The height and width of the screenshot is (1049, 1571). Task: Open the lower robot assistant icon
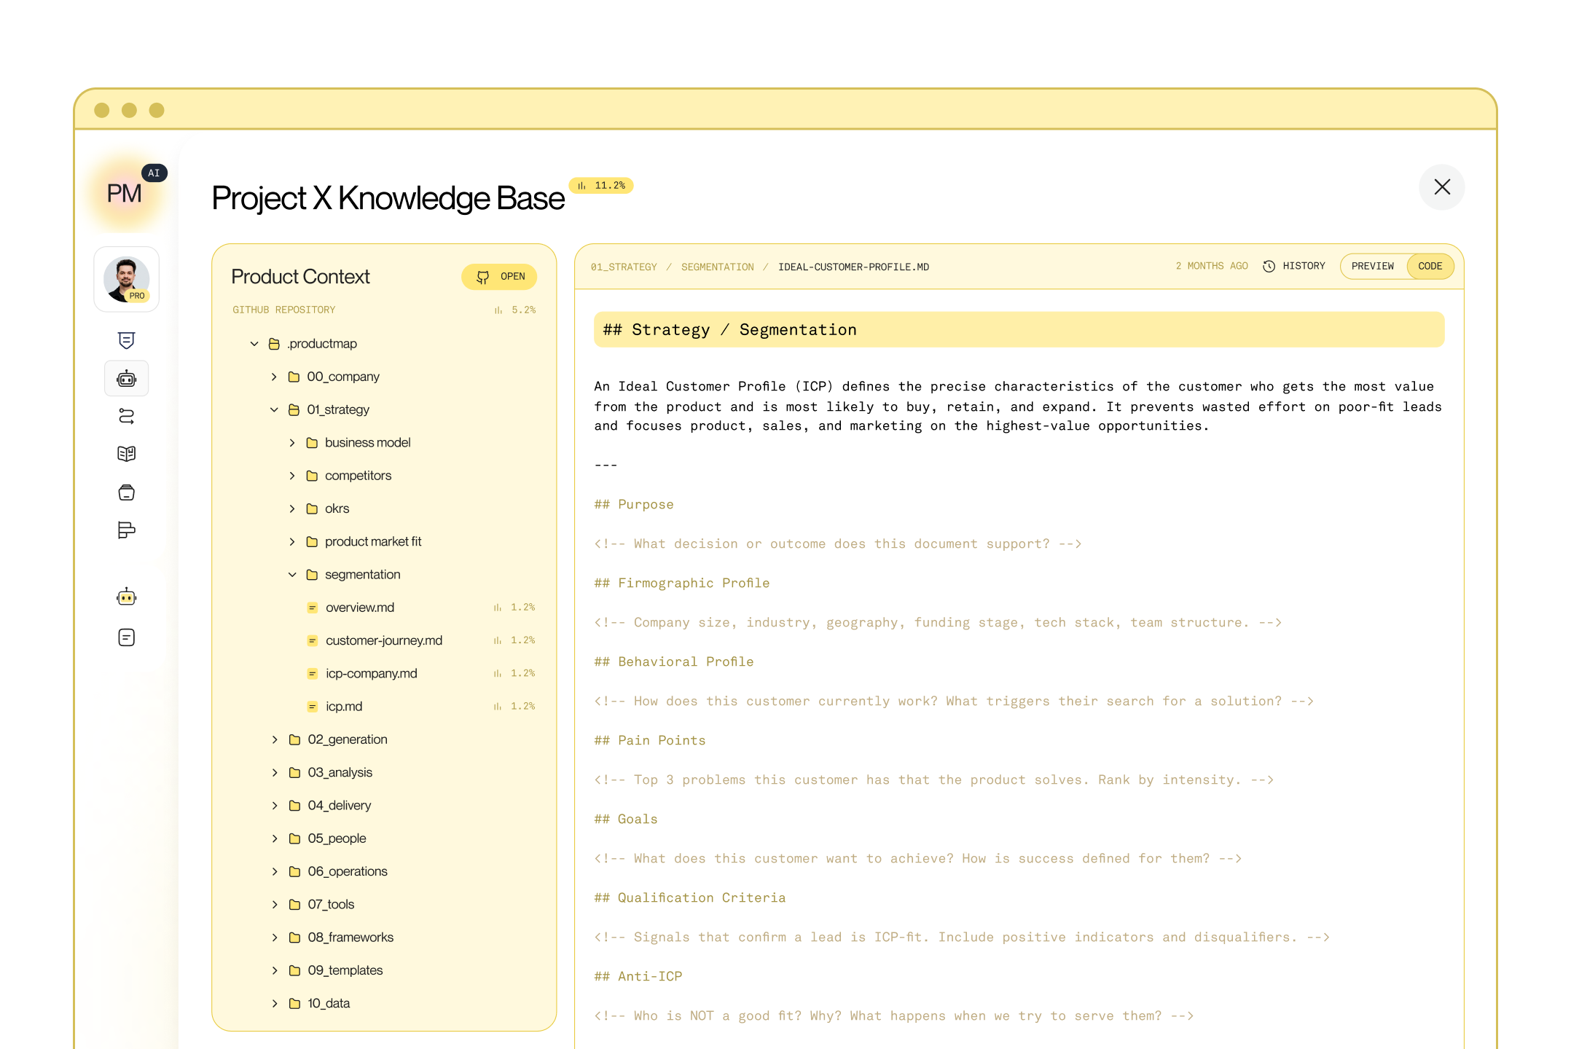[x=127, y=597]
